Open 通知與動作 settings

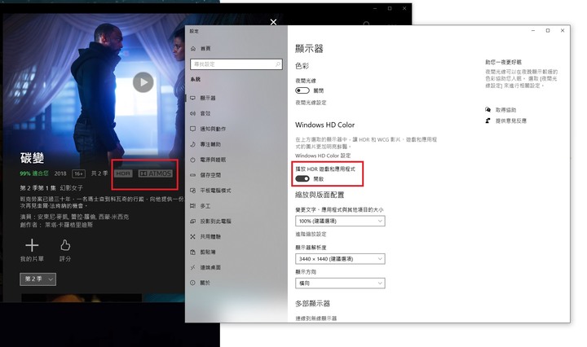coord(213,129)
